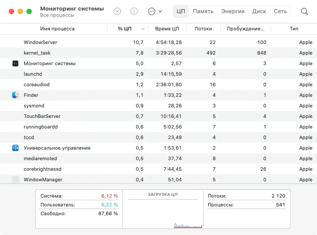Select the WindowManager process name

tap(43, 180)
